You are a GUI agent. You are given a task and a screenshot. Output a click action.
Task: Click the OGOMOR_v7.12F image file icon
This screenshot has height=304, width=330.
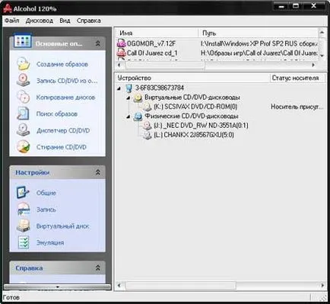[x=121, y=43]
